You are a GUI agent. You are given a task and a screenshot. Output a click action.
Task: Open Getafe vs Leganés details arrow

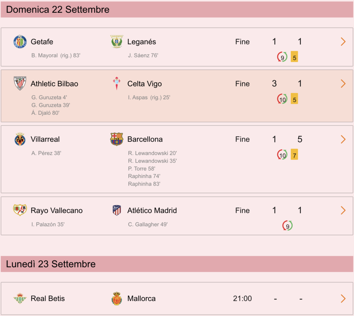pos(343,41)
